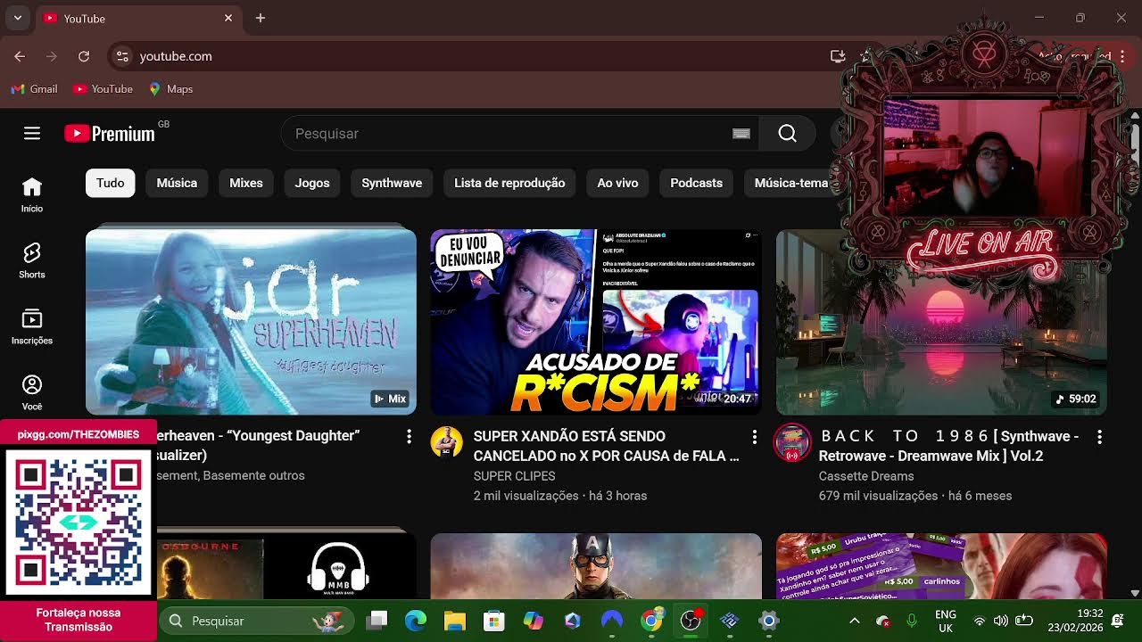Click the SUPER XANDÃO ESTÁ SENDO CANCELADO title
Viewport: 1142px width, 642px height.
coord(606,446)
